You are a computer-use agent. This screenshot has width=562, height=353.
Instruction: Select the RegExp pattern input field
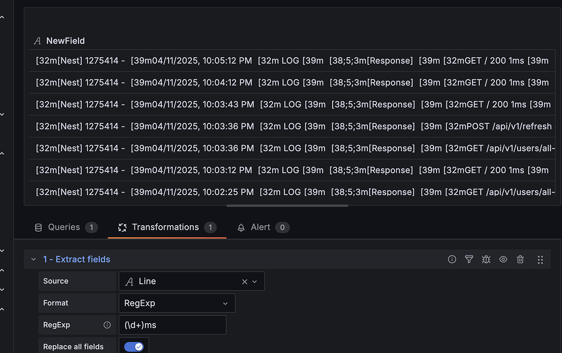[172, 324]
